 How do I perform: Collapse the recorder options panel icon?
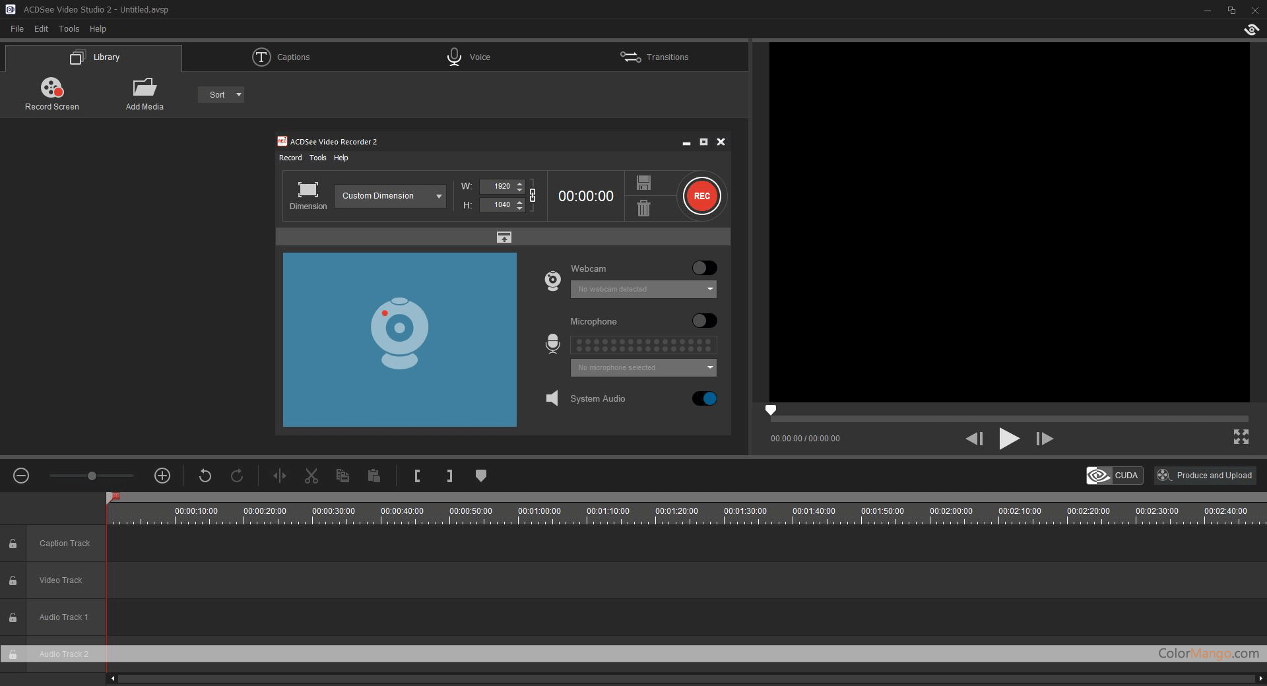tap(504, 237)
